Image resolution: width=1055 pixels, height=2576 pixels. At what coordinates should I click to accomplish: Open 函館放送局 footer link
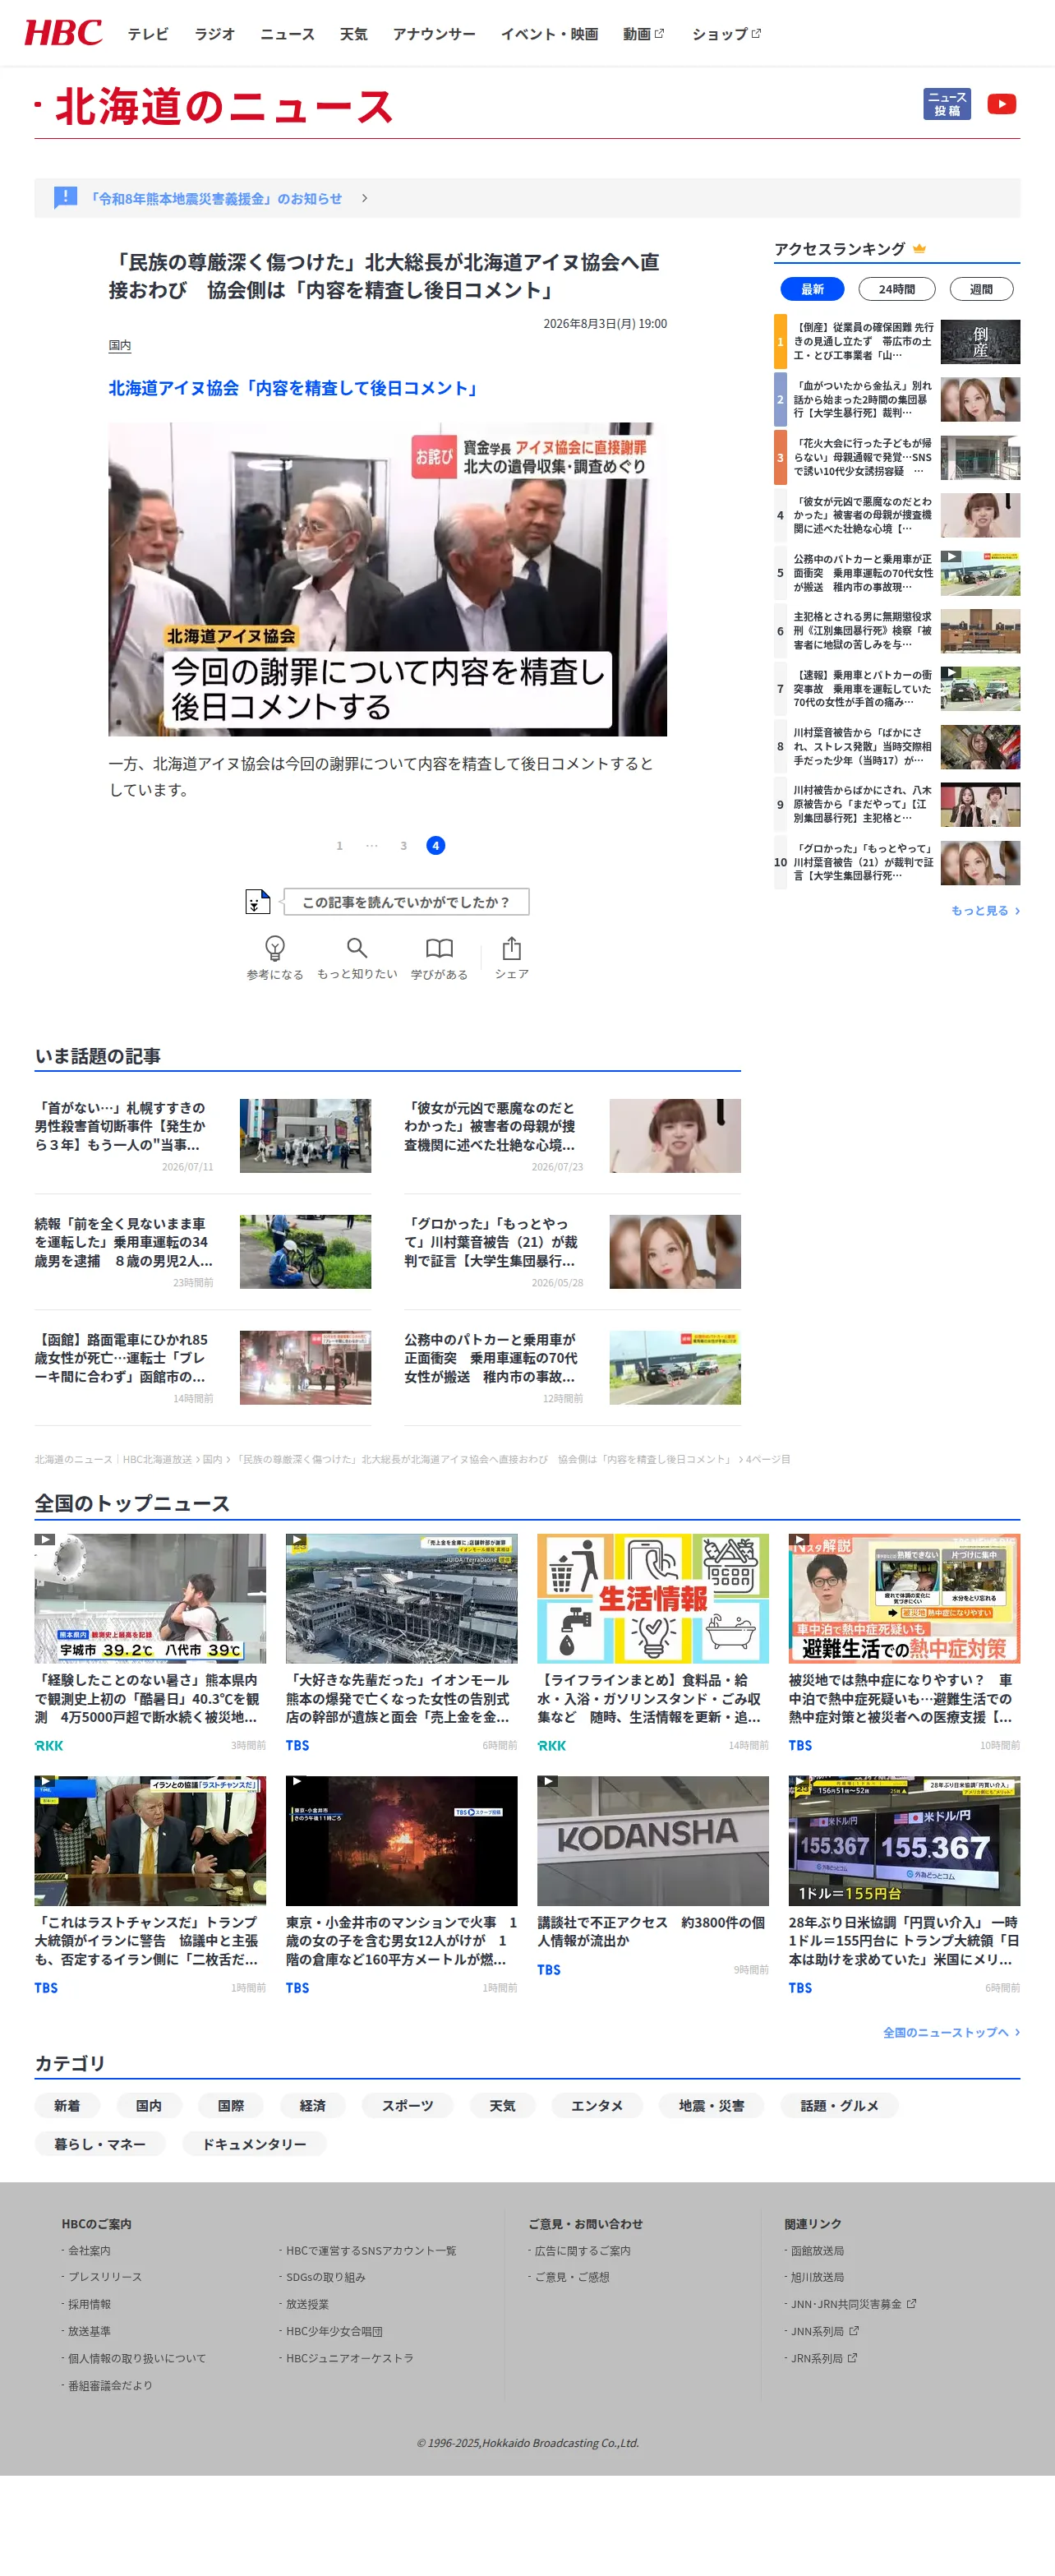point(817,2250)
